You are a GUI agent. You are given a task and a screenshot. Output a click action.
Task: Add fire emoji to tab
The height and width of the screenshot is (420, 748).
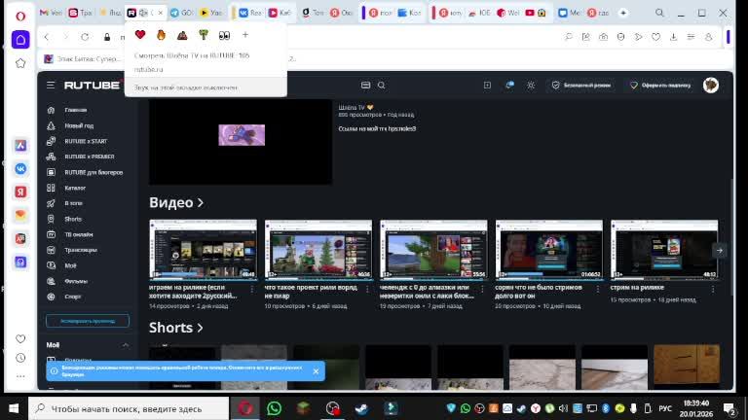pyautogui.click(x=162, y=35)
